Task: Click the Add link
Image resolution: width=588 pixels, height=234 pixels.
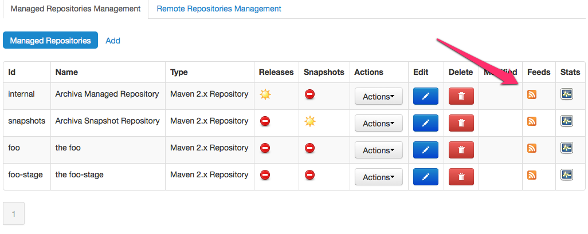Action: [113, 41]
